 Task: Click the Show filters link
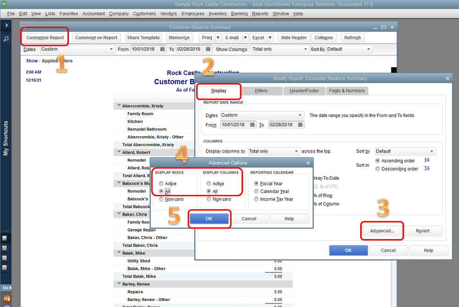click(x=32, y=61)
